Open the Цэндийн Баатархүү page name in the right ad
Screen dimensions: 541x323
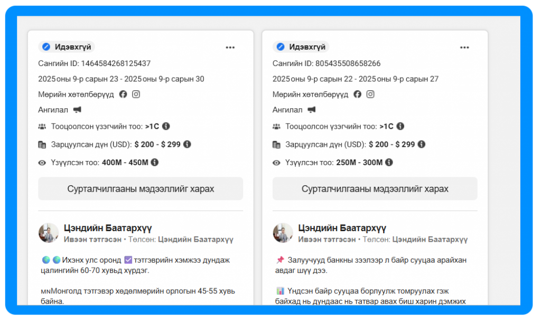click(x=342, y=229)
